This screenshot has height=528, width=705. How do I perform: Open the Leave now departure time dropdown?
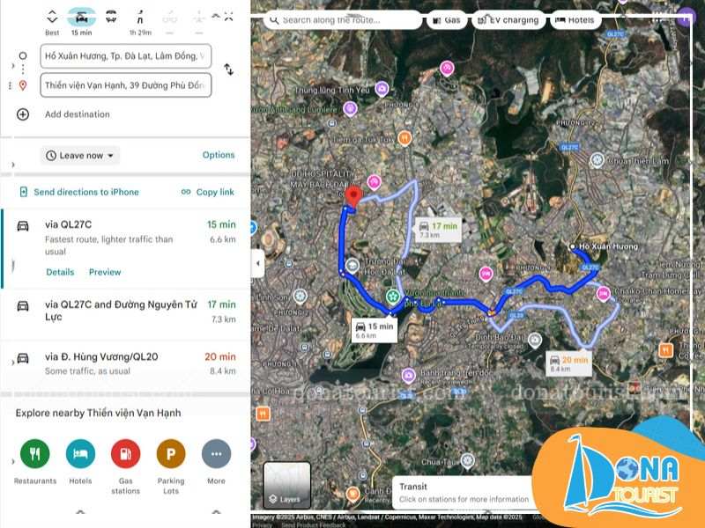tap(80, 156)
